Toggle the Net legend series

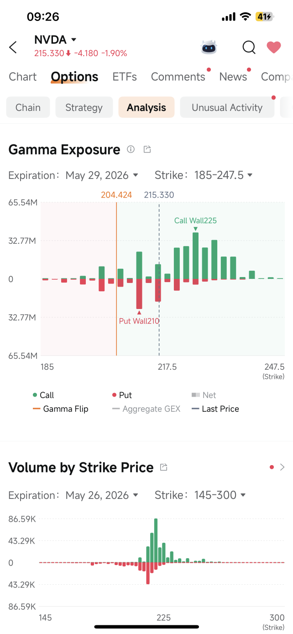(204, 395)
